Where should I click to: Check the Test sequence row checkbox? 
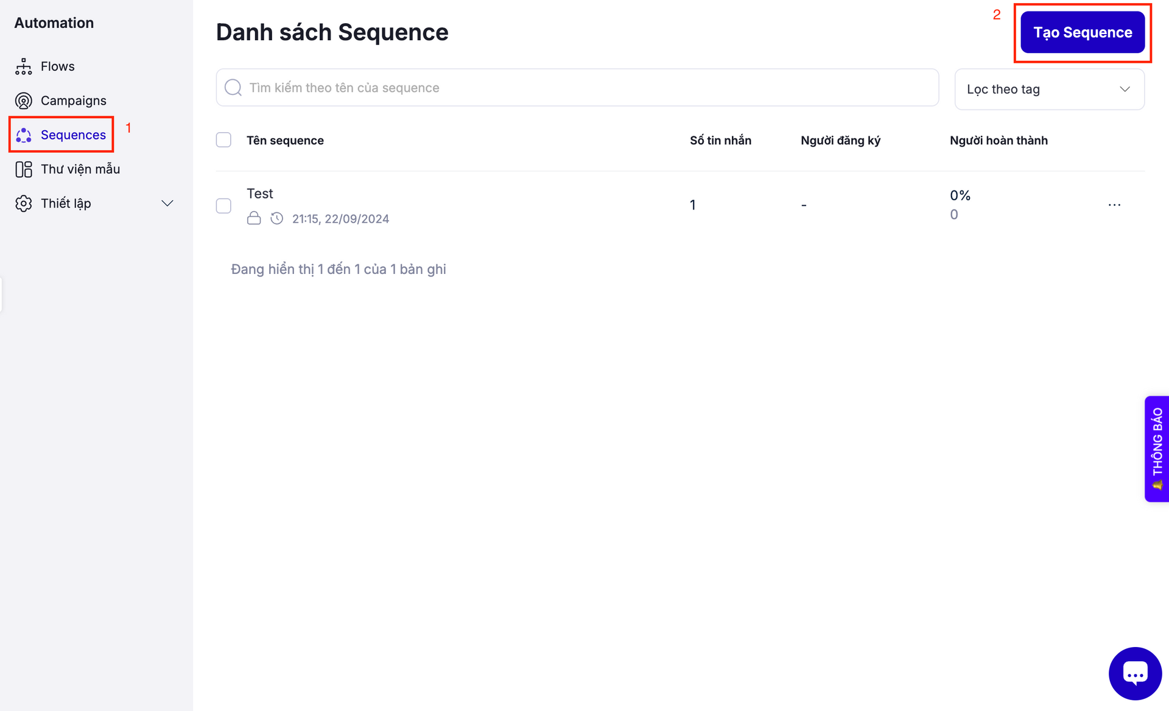tap(223, 206)
